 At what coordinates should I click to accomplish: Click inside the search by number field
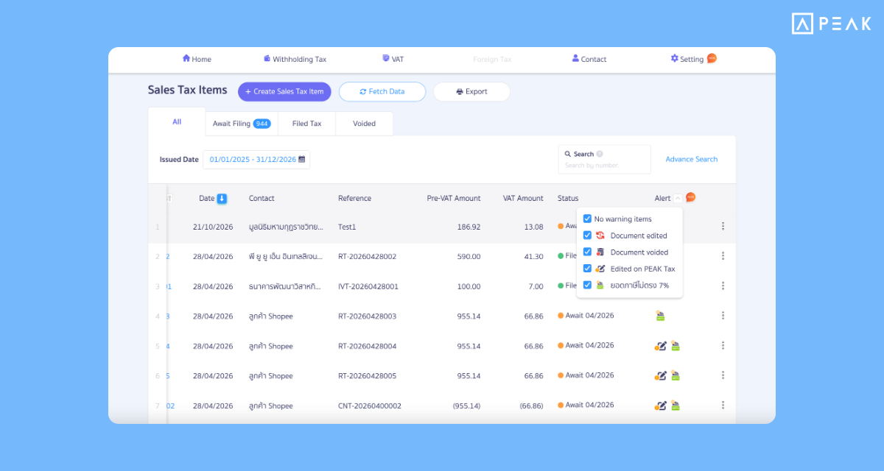[604, 163]
